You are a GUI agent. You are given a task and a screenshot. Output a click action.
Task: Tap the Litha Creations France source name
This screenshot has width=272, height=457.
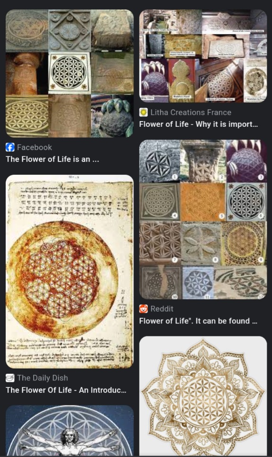point(191,112)
